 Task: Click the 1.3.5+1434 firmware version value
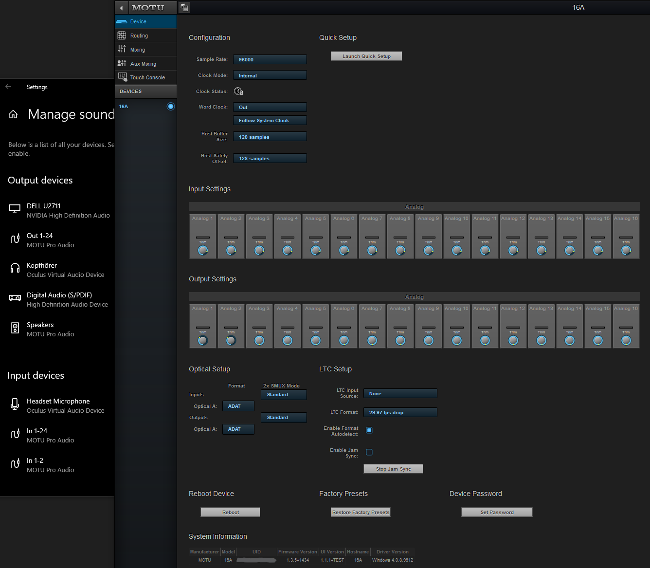[298, 560]
